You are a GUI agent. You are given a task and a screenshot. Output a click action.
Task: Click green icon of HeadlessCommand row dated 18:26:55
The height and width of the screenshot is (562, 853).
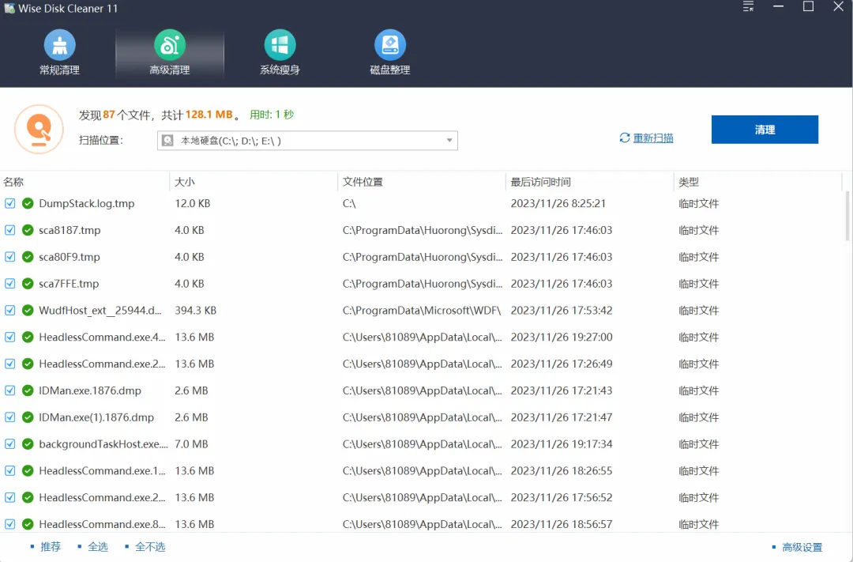point(28,470)
